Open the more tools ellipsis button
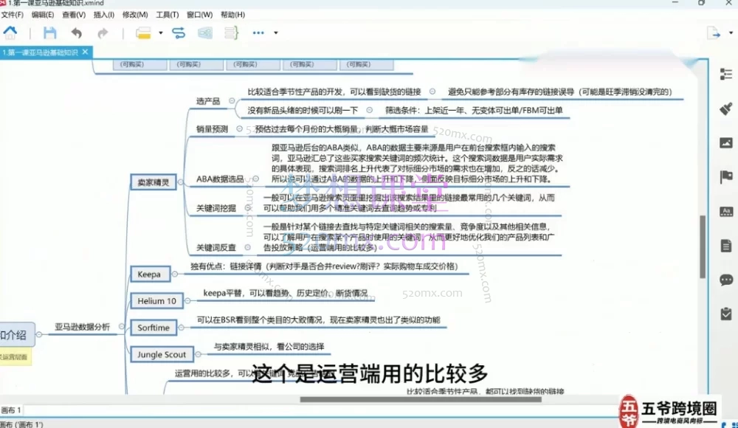 coord(258,33)
